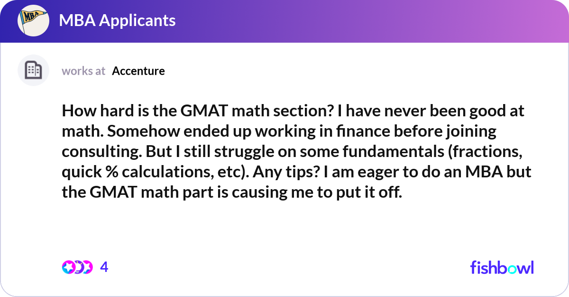
Task: Select the company building avatar icon
Action: tap(33, 70)
